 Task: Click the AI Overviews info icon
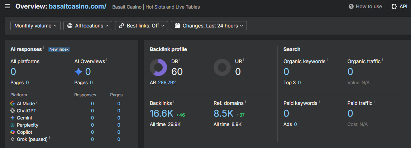click(x=107, y=60)
